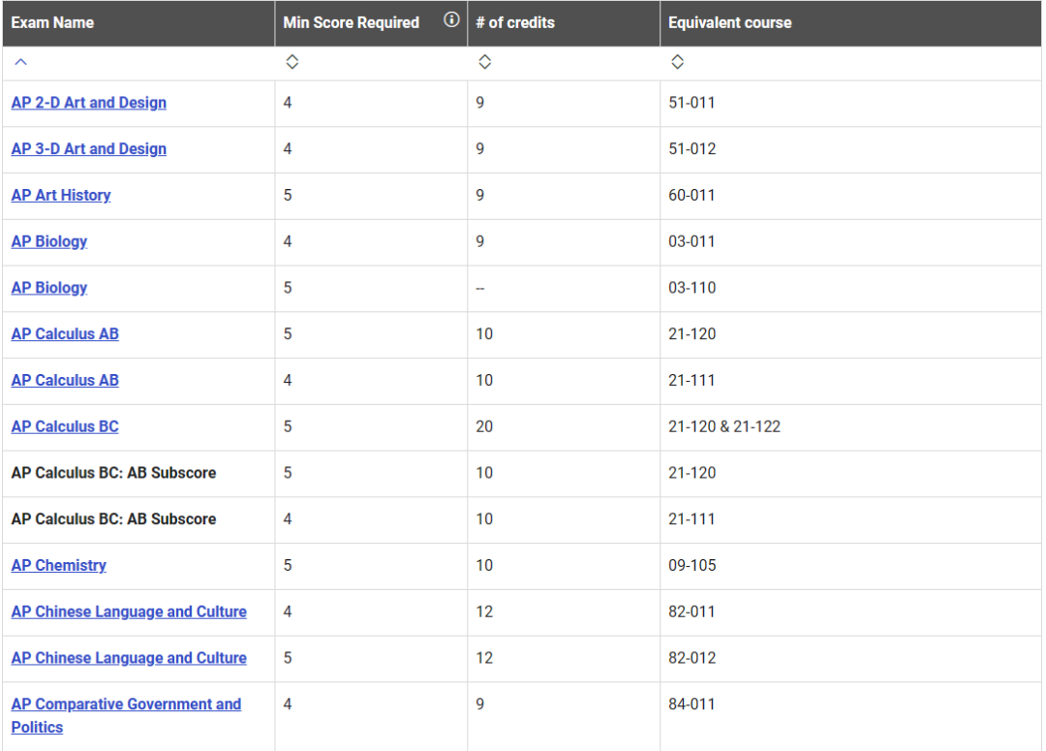Open AP Chinese Language link for 82-012
The image size is (1046, 751).
[x=129, y=658]
